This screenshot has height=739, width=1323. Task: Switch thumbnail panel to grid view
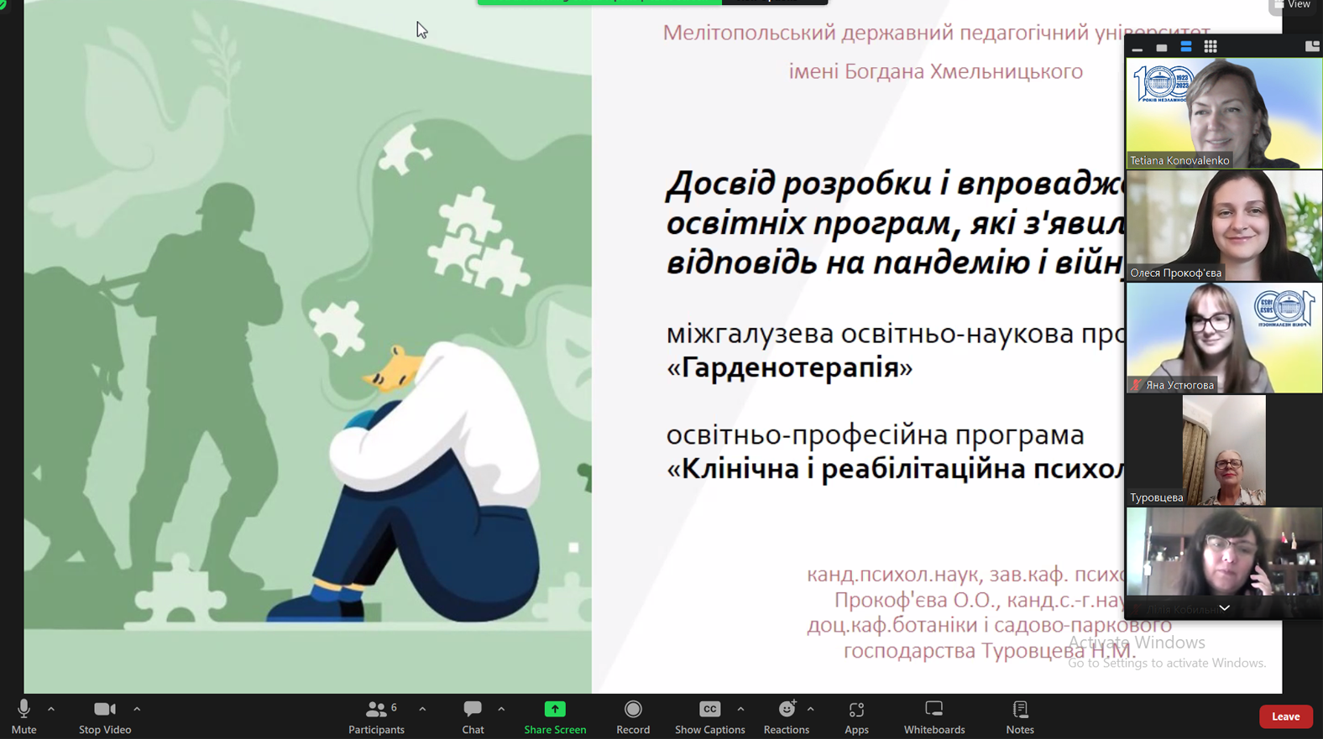(1211, 47)
